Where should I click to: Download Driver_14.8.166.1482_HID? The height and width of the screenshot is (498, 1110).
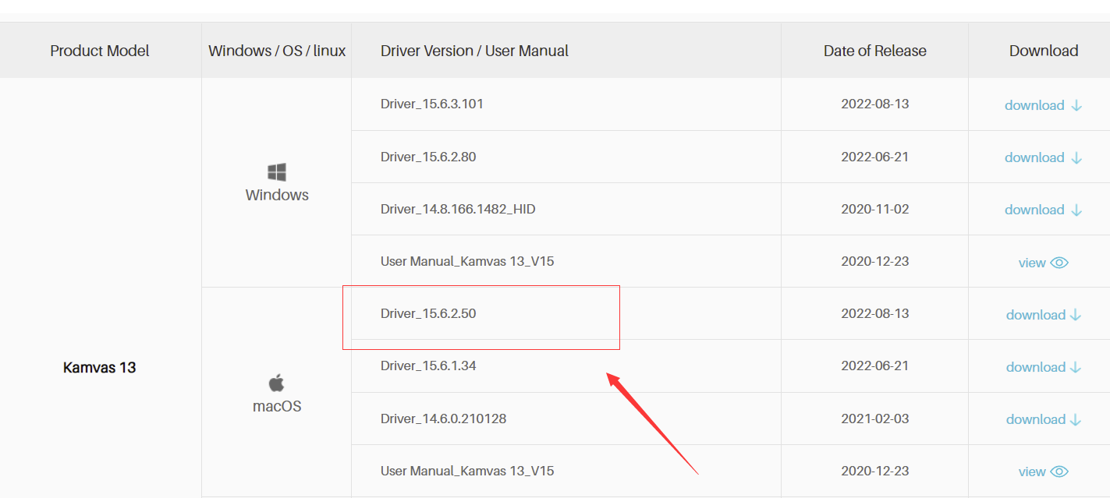(x=1043, y=210)
